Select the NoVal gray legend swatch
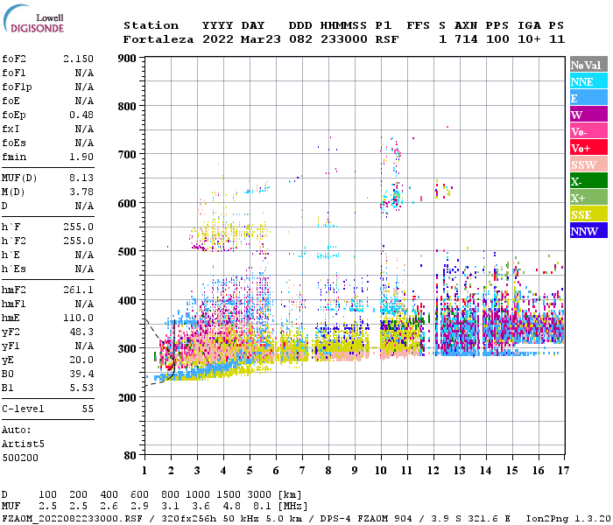 tap(588, 65)
